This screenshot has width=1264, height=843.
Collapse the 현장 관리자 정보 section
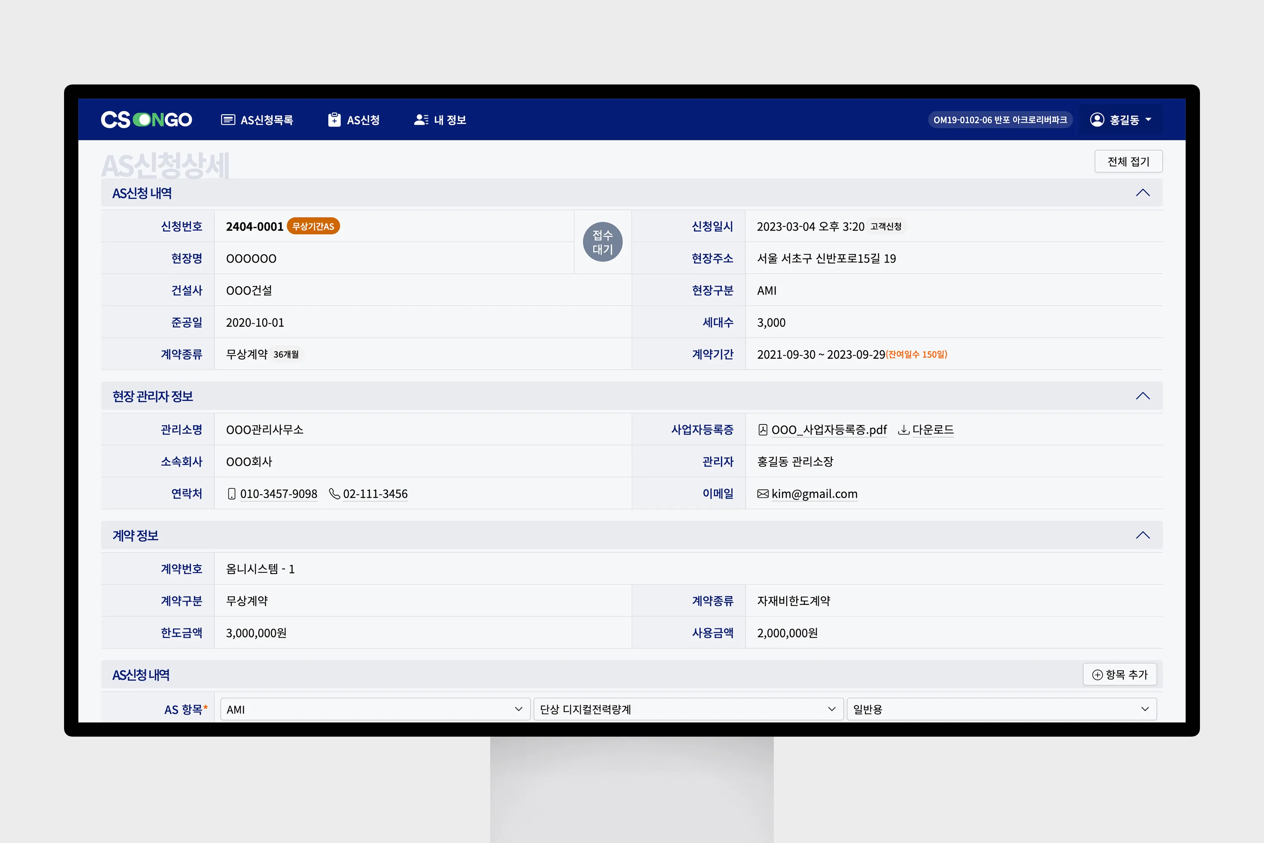pyautogui.click(x=1143, y=396)
